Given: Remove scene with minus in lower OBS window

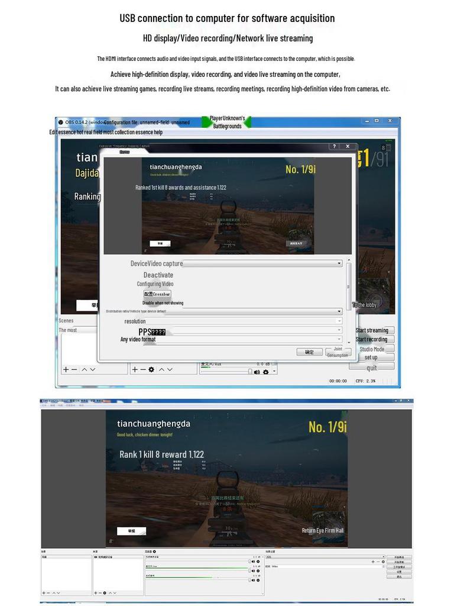Looking at the screenshot, I should pyautogui.click(x=48, y=593).
